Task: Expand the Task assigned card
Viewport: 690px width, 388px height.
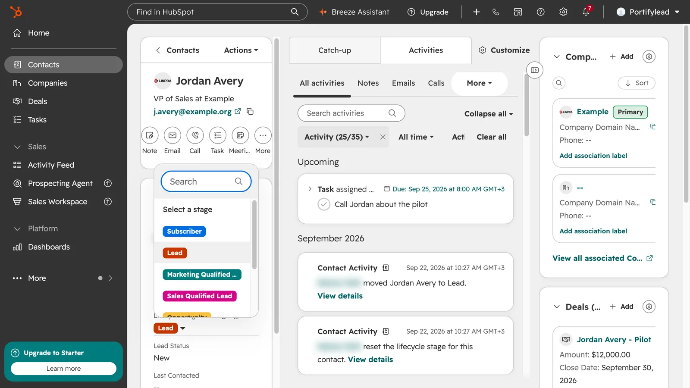Action: coord(310,189)
